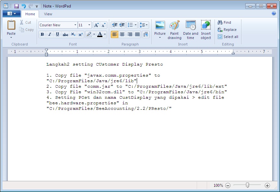Save the document from quick access toolbar
Viewport: 280px width, 192px height.
click(x=17, y=6)
